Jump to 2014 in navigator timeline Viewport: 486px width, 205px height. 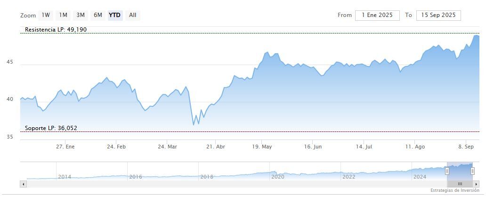click(x=65, y=177)
